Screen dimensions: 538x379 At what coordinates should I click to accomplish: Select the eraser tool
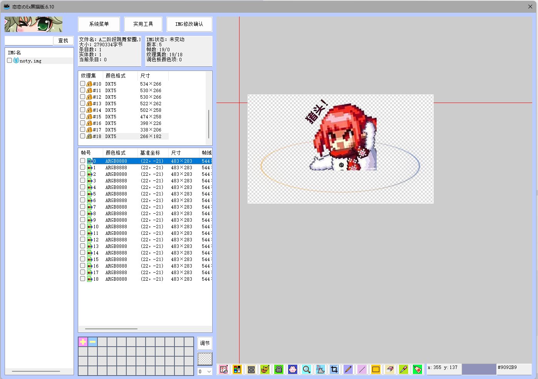coord(390,369)
